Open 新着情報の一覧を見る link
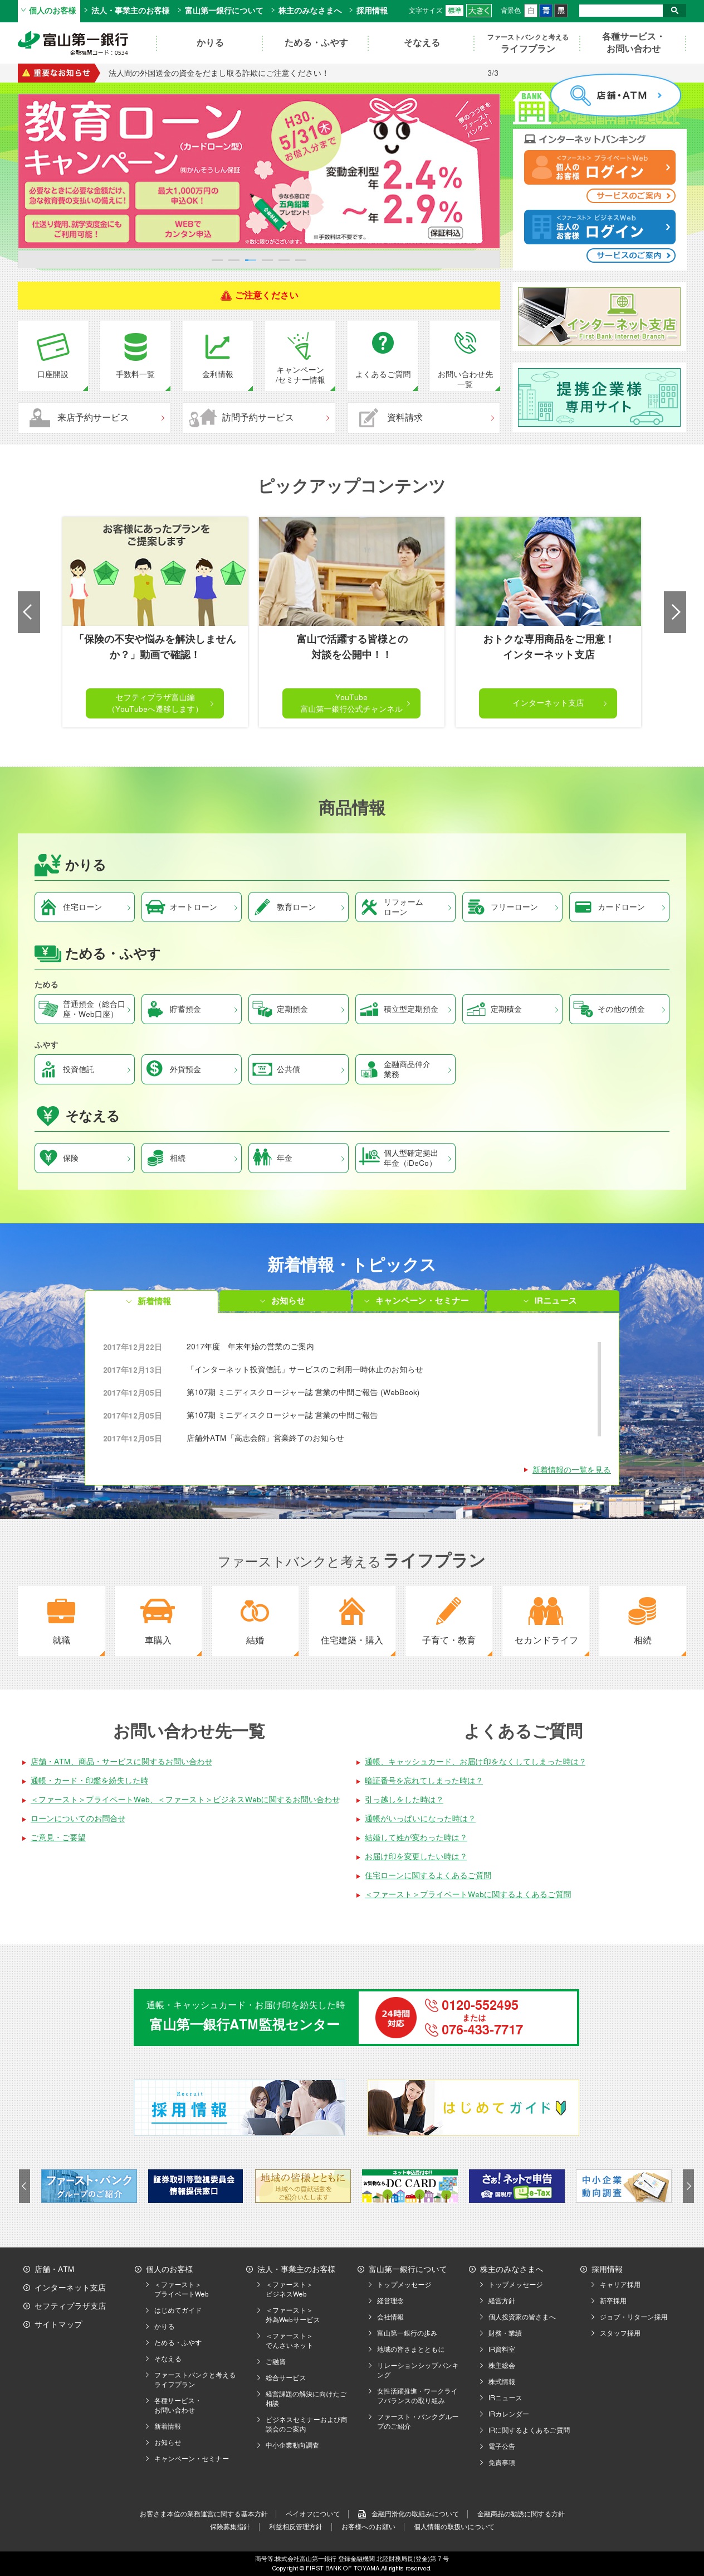The height and width of the screenshot is (2576, 704). (x=570, y=1470)
